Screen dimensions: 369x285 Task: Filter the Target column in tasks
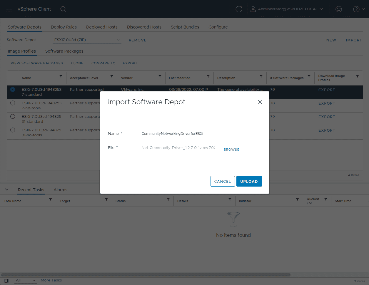(106, 199)
